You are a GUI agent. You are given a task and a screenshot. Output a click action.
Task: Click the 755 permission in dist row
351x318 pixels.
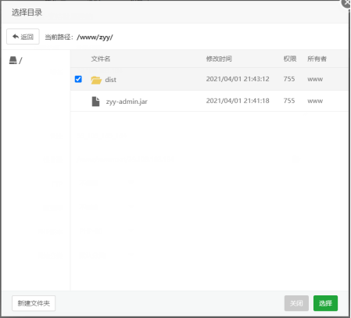pyautogui.click(x=289, y=79)
